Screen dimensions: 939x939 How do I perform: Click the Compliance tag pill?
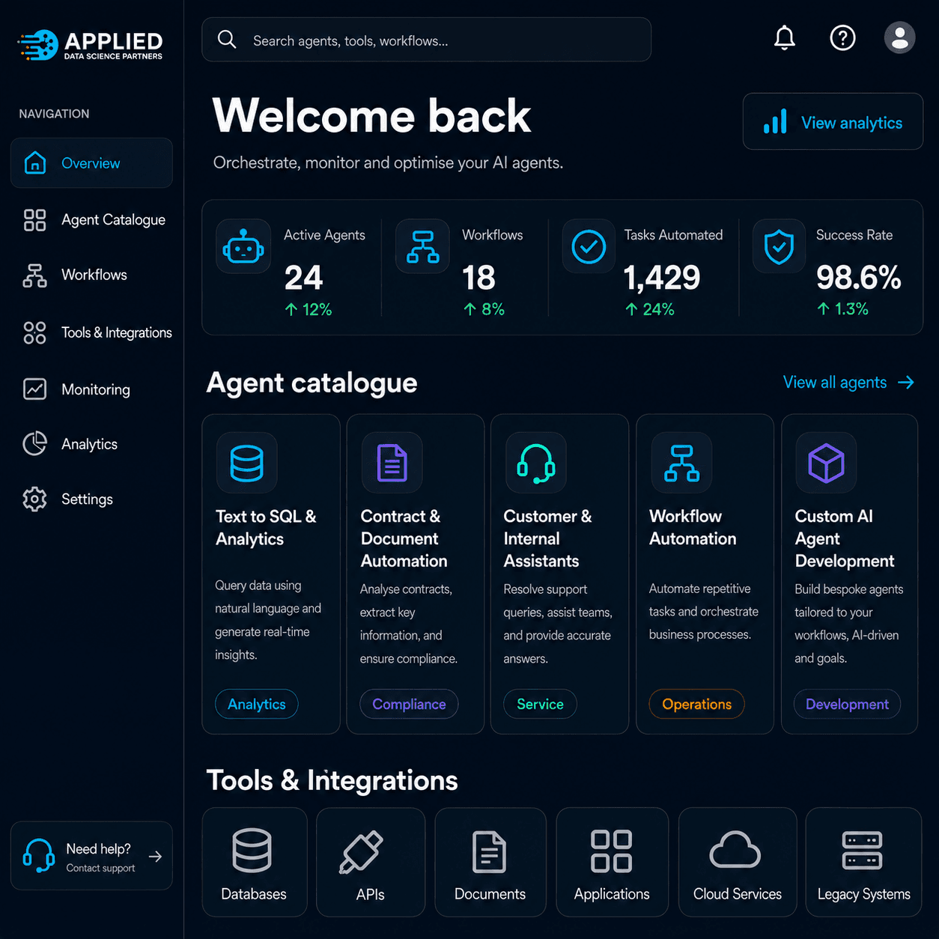(409, 704)
